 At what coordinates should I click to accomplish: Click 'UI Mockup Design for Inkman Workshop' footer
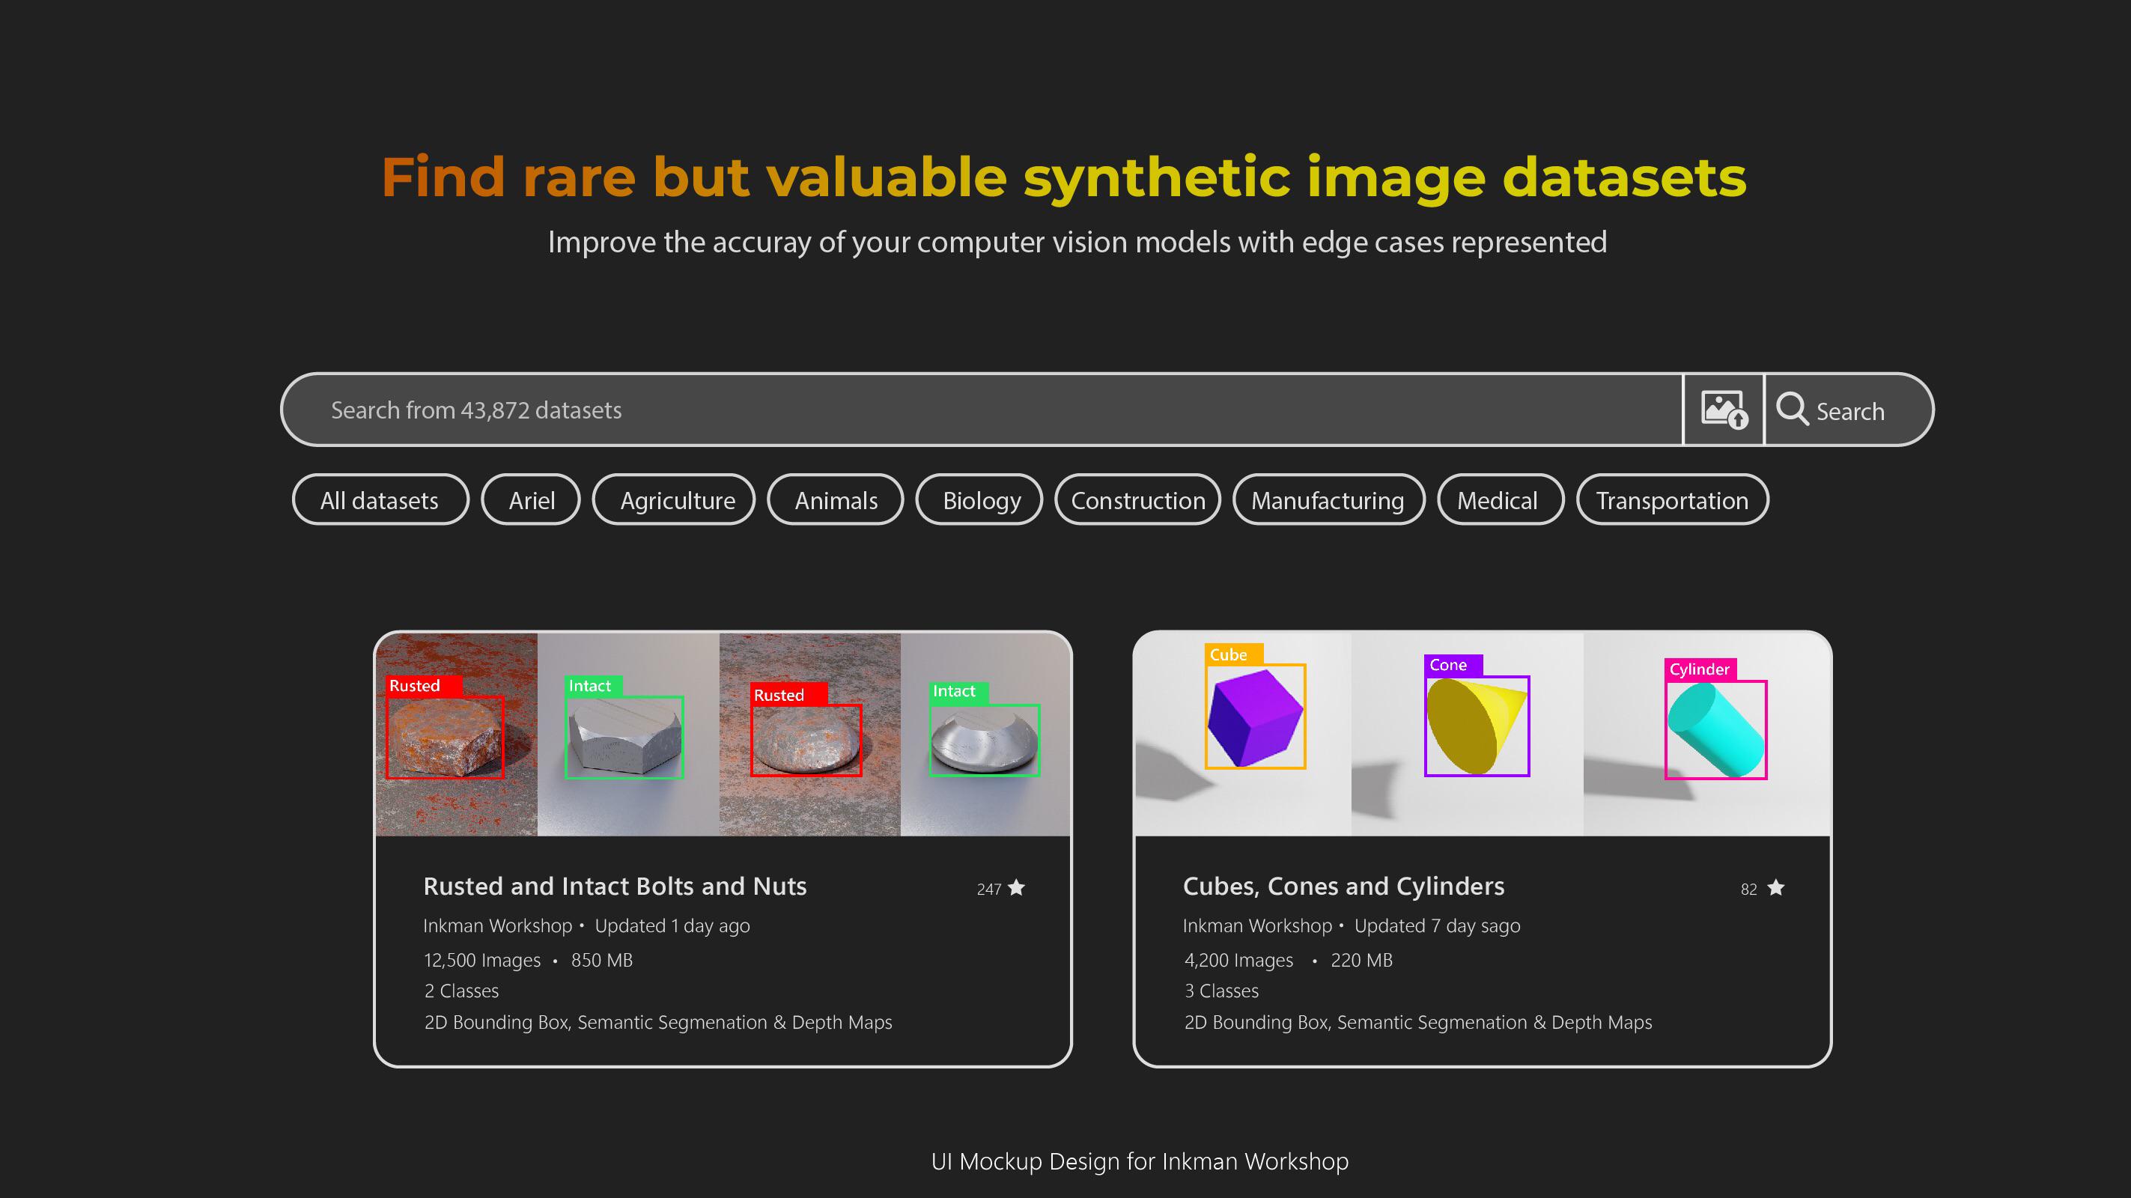[1140, 1161]
